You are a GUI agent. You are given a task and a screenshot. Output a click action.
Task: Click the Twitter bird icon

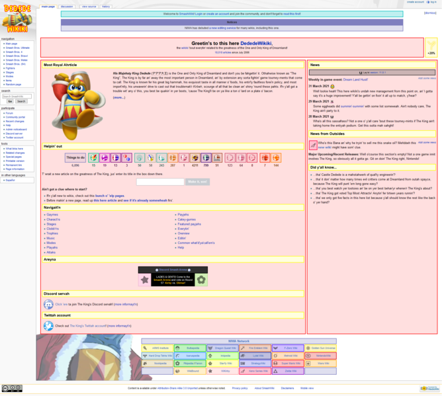coord(48,326)
